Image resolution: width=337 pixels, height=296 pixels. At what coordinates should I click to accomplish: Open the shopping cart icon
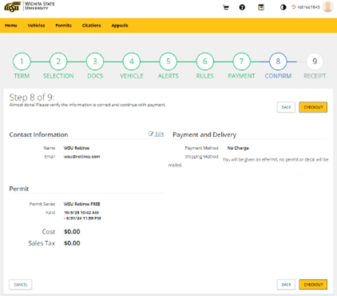click(x=226, y=8)
